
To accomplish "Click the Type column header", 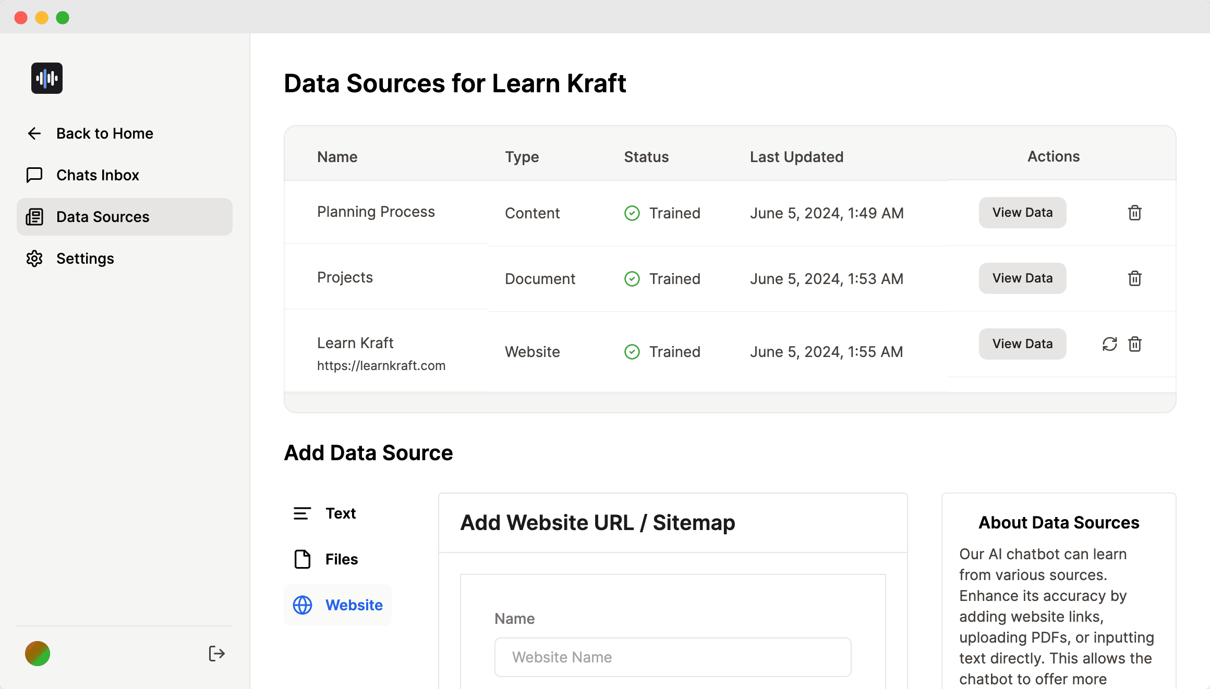I will (522, 157).
